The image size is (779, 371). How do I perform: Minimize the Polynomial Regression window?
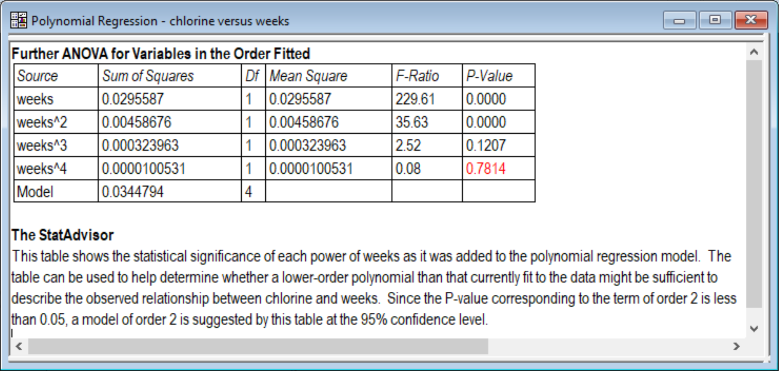679,20
